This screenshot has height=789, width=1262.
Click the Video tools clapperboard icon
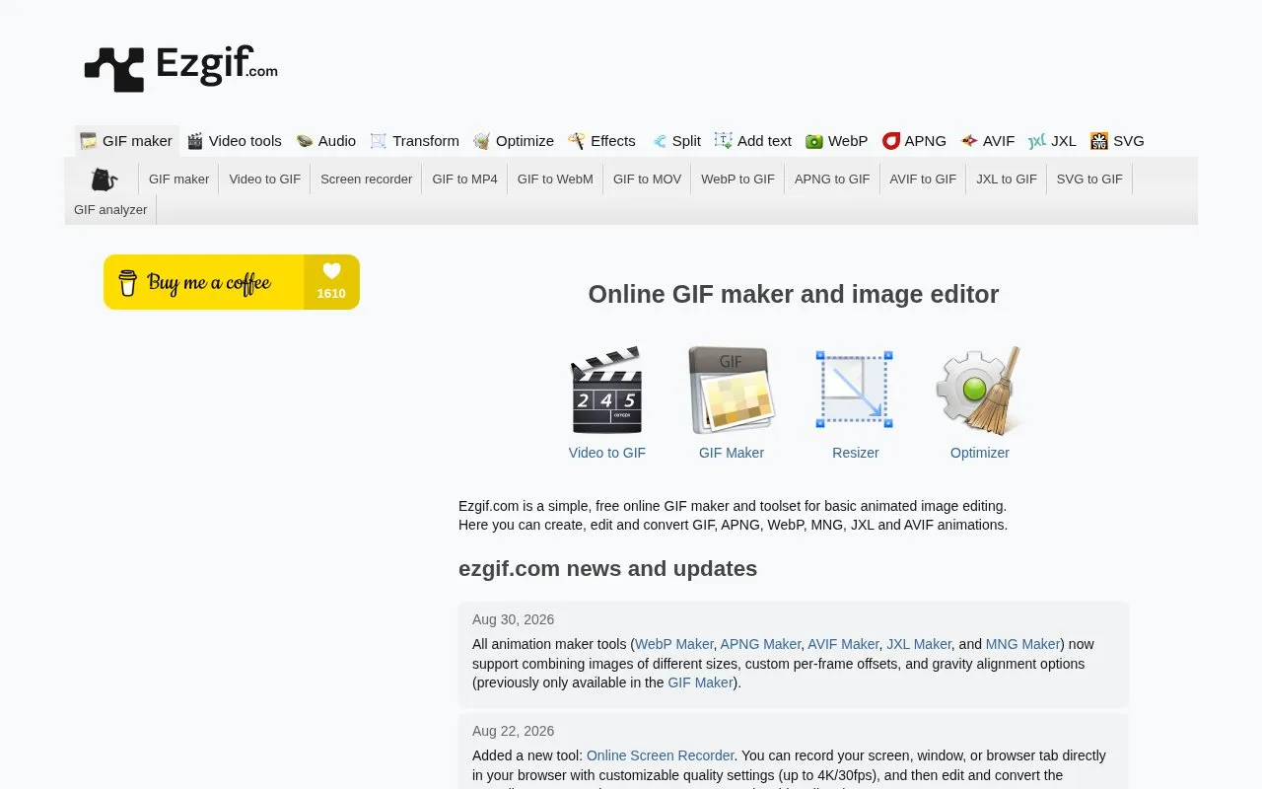[195, 141]
